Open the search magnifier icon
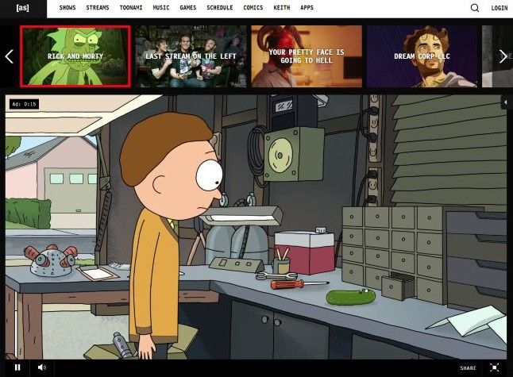Screen dimensions: 513x377 475,8
